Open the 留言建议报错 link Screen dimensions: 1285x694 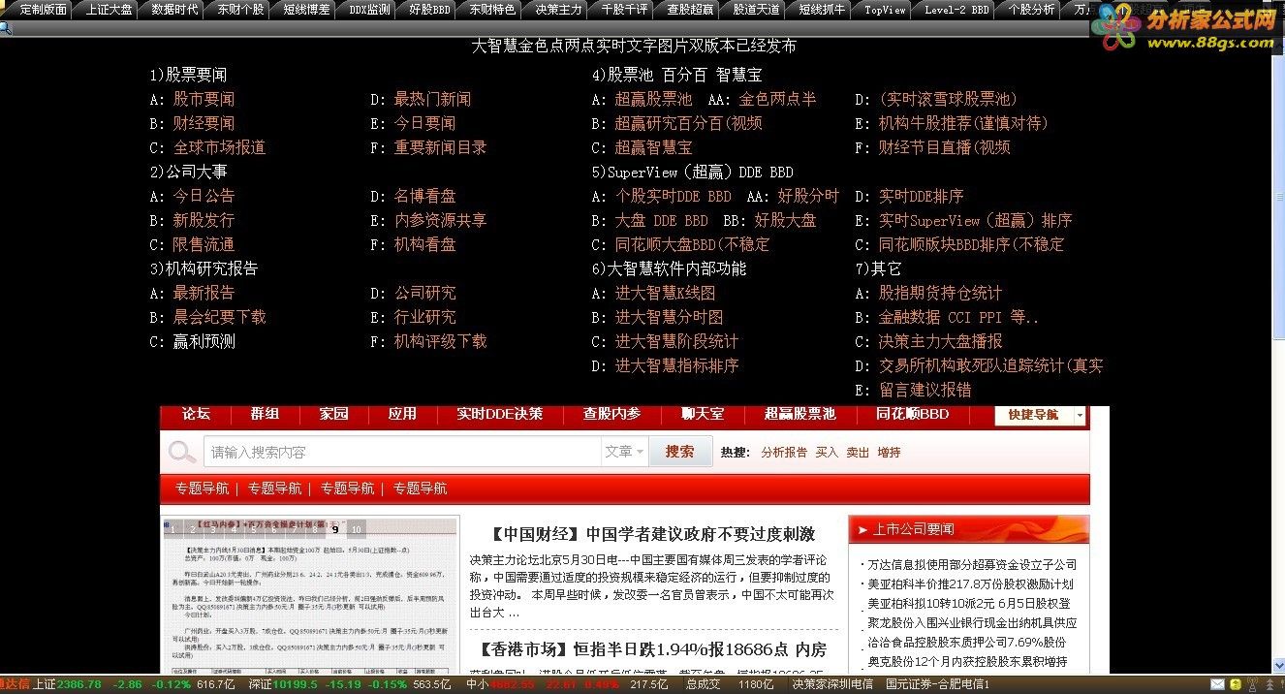[x=925, y=390]
